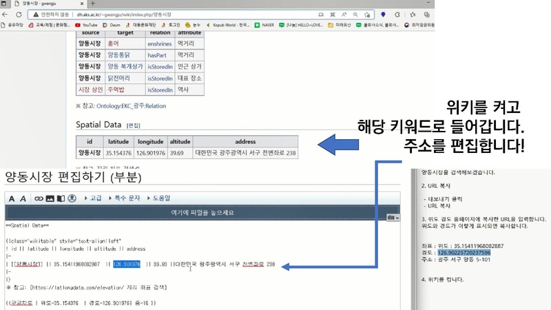
Task: Open 미래유산 bookmark folder
Action: [340, 25]
